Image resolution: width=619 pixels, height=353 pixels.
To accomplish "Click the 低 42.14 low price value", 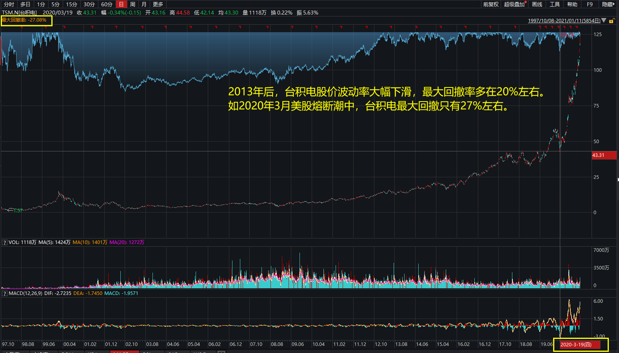I will [x=204, y=13].
